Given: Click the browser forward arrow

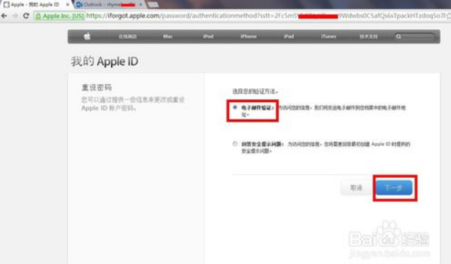Looking at the screenshot, I should pyautogui.click(x=15, y=16).
